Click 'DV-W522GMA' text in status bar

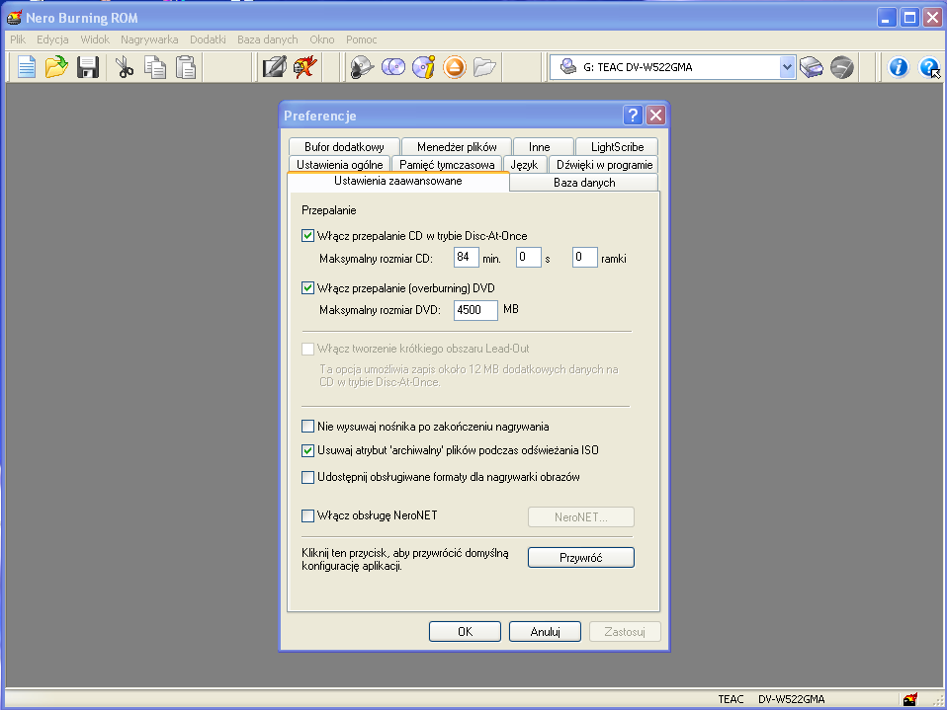tap(791, 699)
